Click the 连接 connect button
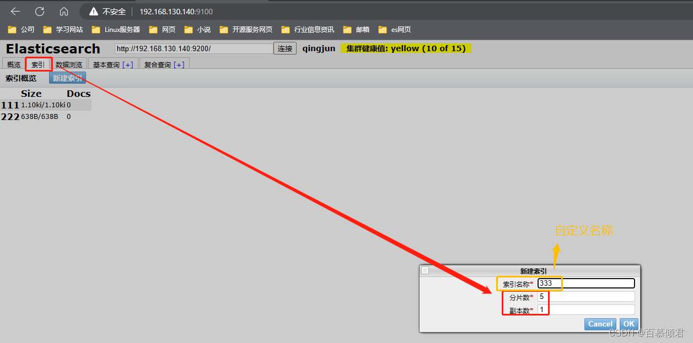Screen dimensions: 693x343 (x=285, y=48)
